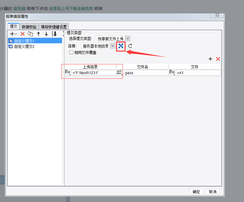Expand the add-submit dropdown arrow

tap(16, 34)
